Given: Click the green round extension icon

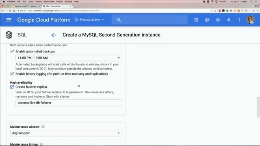Looking at the screenshot, I should 227,11.
